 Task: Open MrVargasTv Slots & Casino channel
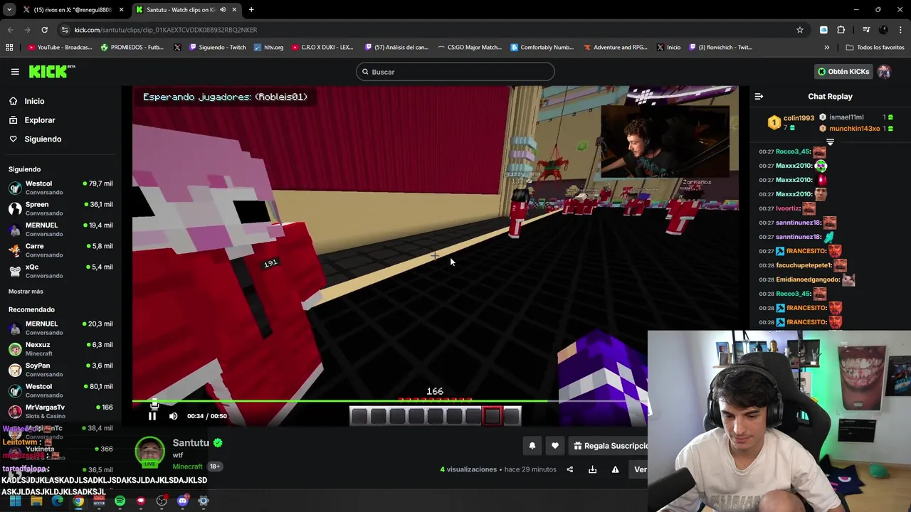pos(60,412)
